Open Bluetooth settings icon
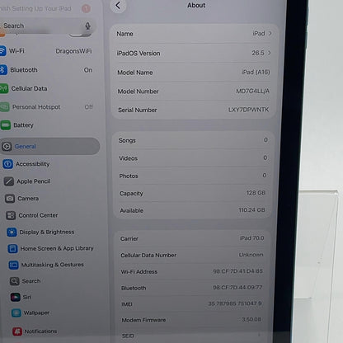This screenshot has width=343, height=343. point(3,70)
